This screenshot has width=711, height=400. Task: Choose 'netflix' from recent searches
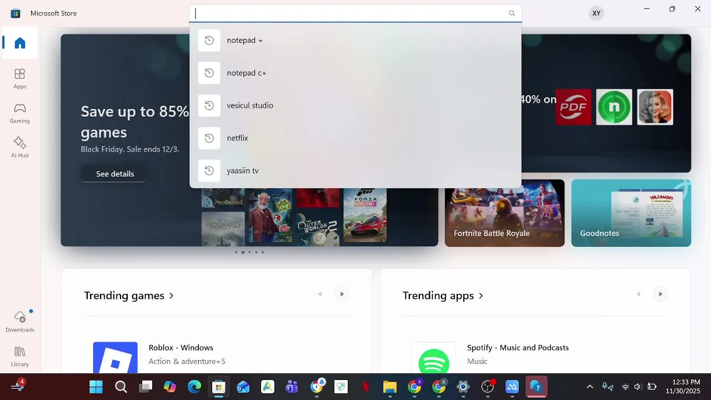click(x=355, y=138)
